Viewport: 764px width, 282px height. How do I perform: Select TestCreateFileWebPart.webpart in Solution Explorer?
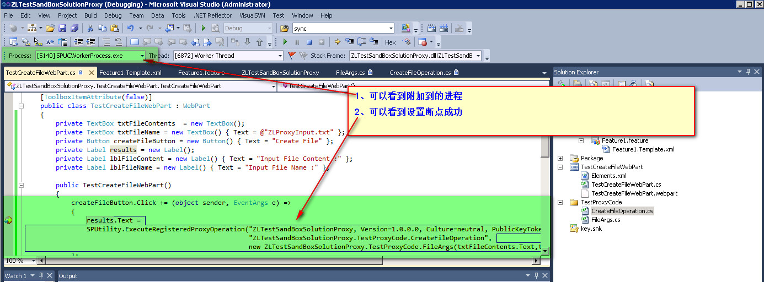(634, 193)
